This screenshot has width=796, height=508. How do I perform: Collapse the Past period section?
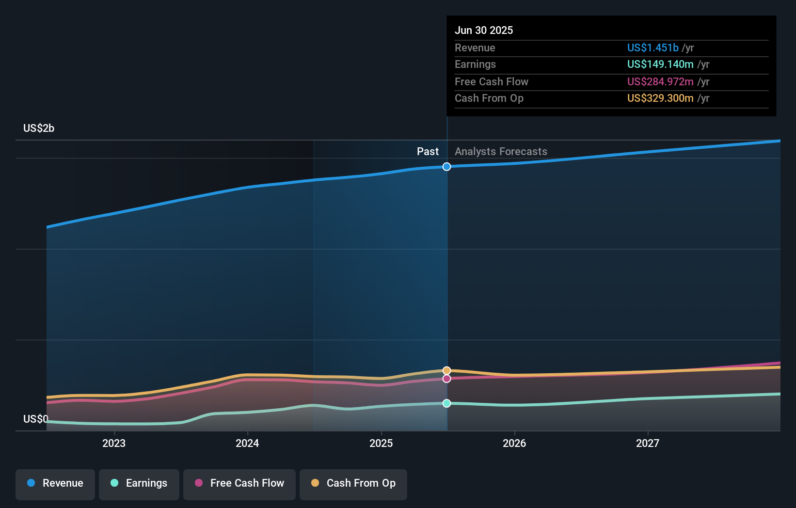(428, 151)
